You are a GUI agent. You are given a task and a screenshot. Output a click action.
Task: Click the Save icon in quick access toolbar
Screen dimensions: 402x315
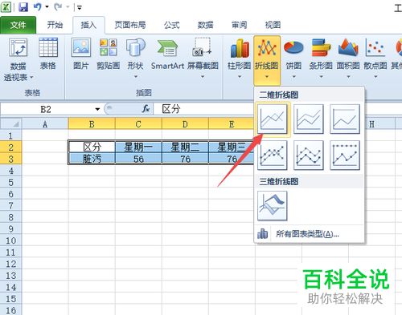[x=23, y=7]
